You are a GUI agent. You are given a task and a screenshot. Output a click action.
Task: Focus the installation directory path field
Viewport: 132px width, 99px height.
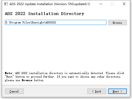56,22
